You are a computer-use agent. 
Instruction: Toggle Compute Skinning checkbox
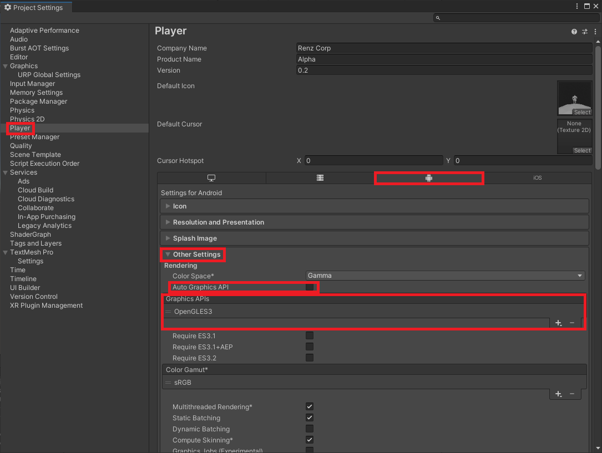(x=310, y=440)
